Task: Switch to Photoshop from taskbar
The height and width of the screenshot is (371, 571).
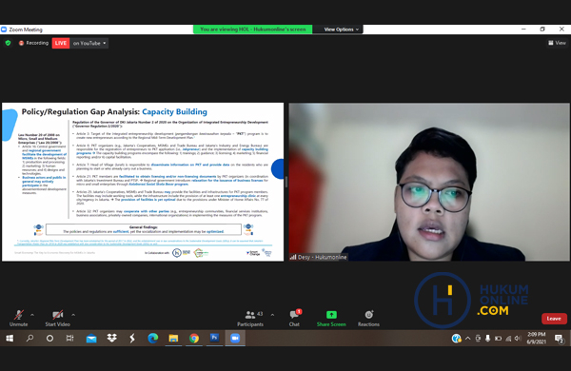Action: [x=214, y=339]
